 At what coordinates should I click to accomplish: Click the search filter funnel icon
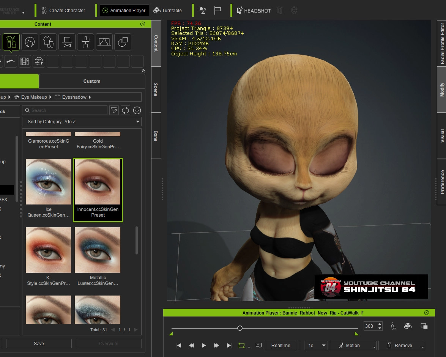114,110
